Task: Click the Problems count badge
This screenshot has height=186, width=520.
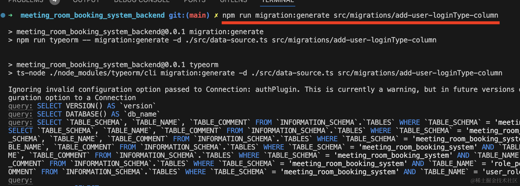Action: 54,1
